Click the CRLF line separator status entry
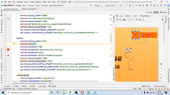This screenshot has height=95, width=170. click(x=139, y=89)
